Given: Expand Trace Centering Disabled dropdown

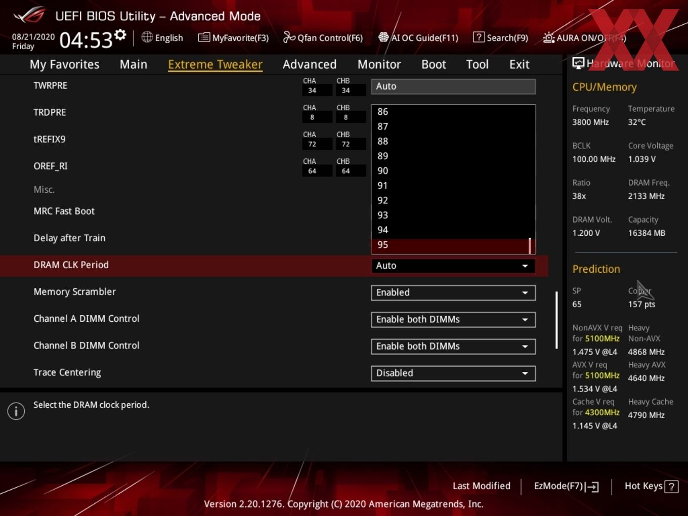Looking at the screenshot, I should point(453,373).
